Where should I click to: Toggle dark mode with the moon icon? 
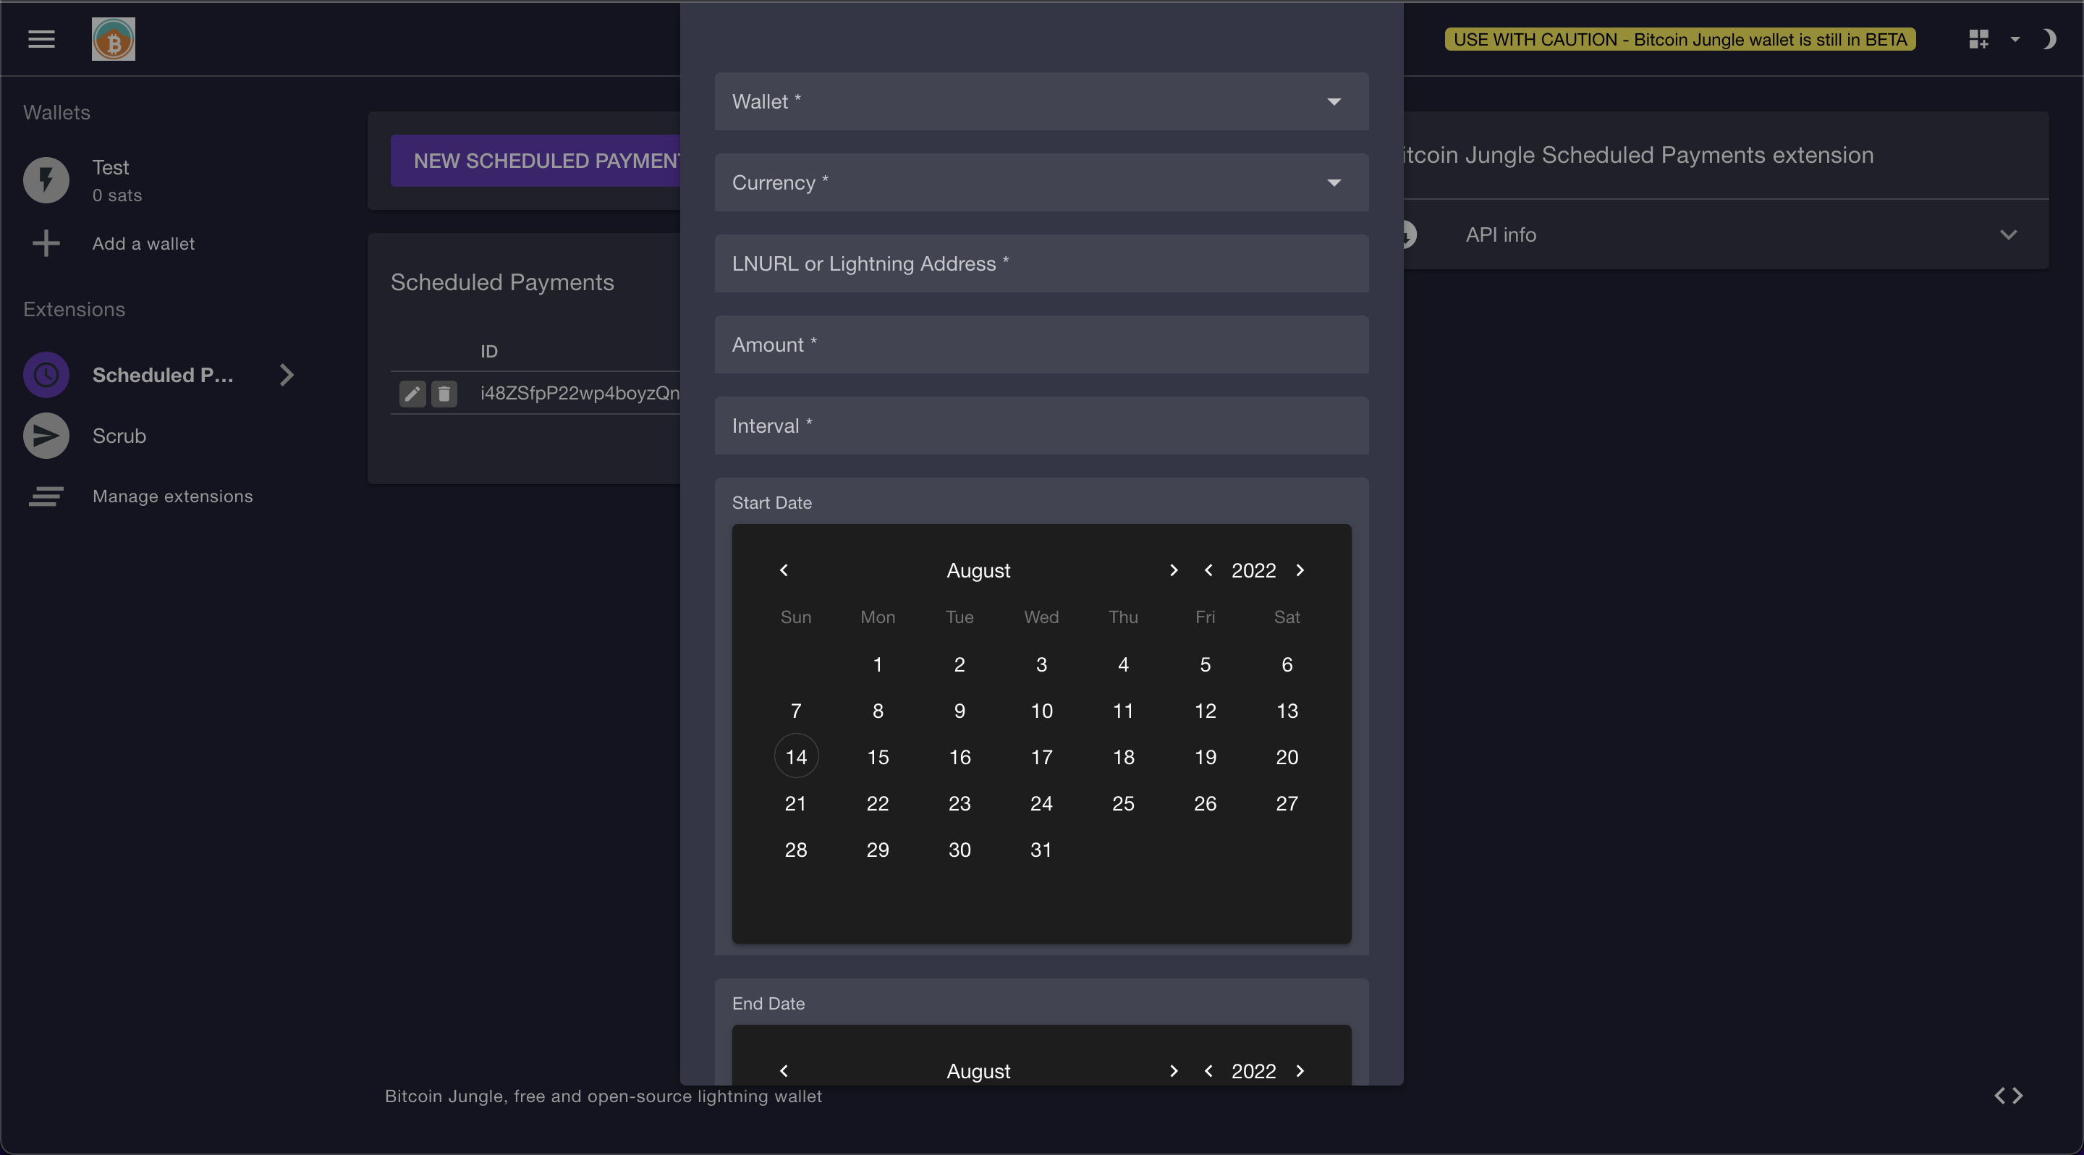pos(2049,38)
